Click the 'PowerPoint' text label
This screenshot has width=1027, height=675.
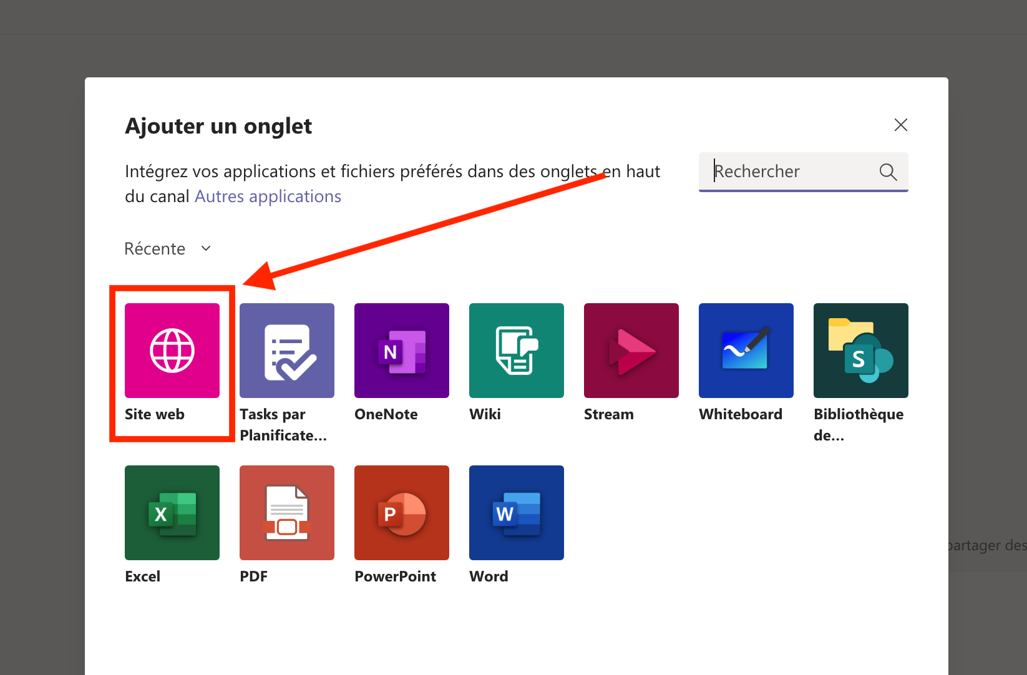coord(395,576)
